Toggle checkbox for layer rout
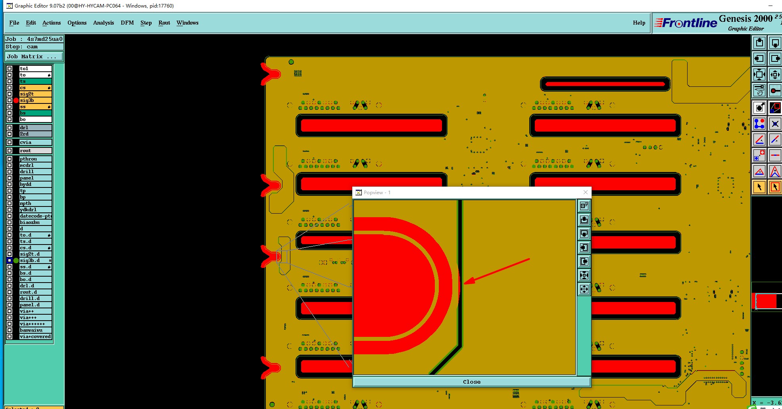Image resolution: width=782 pixels, height=409 pixels. tap(10, 151)
